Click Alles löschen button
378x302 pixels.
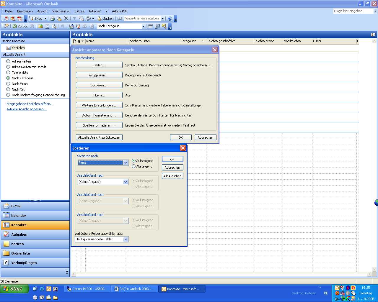tap(172, 176)
